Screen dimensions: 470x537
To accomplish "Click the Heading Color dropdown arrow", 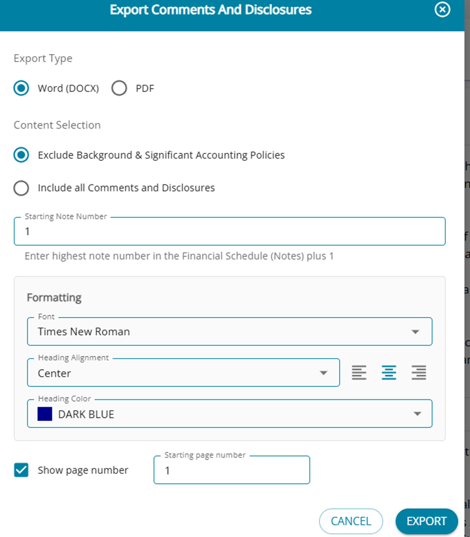I will coord(417,414).
